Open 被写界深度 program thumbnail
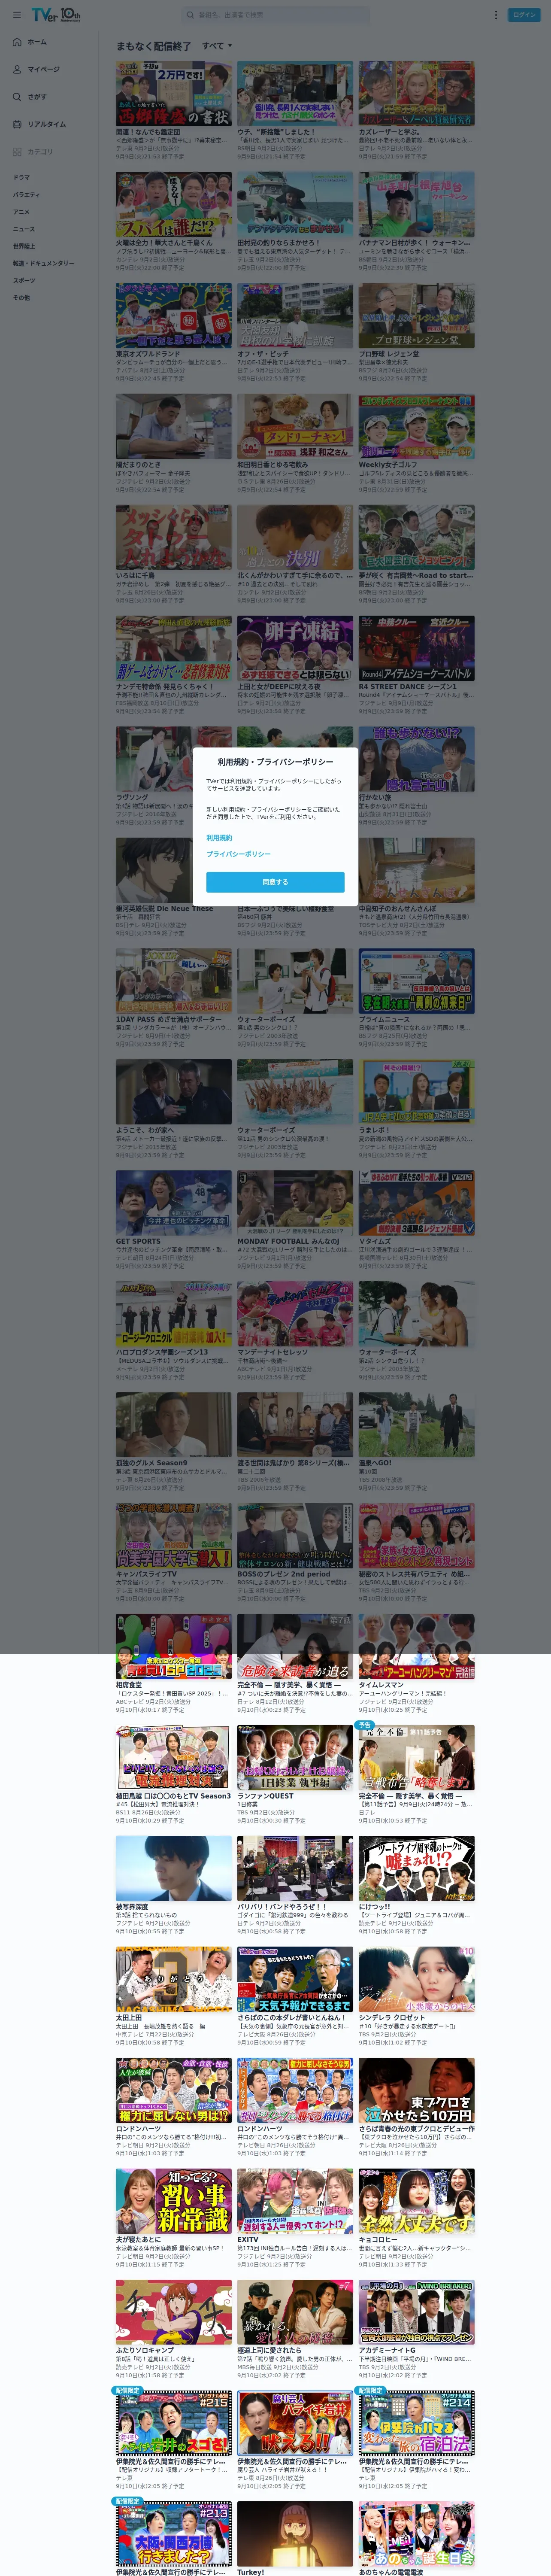The width and height of the screenshot is (551, 2576). [x=174, y=1869]
